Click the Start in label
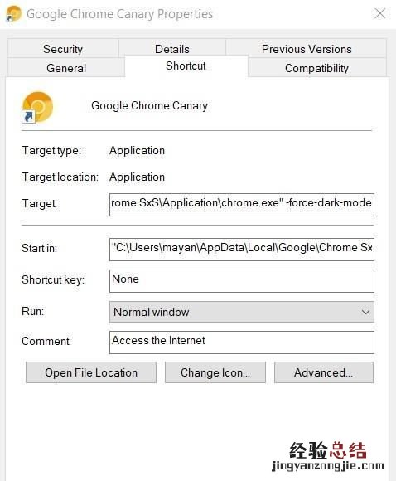 [39, 248]
